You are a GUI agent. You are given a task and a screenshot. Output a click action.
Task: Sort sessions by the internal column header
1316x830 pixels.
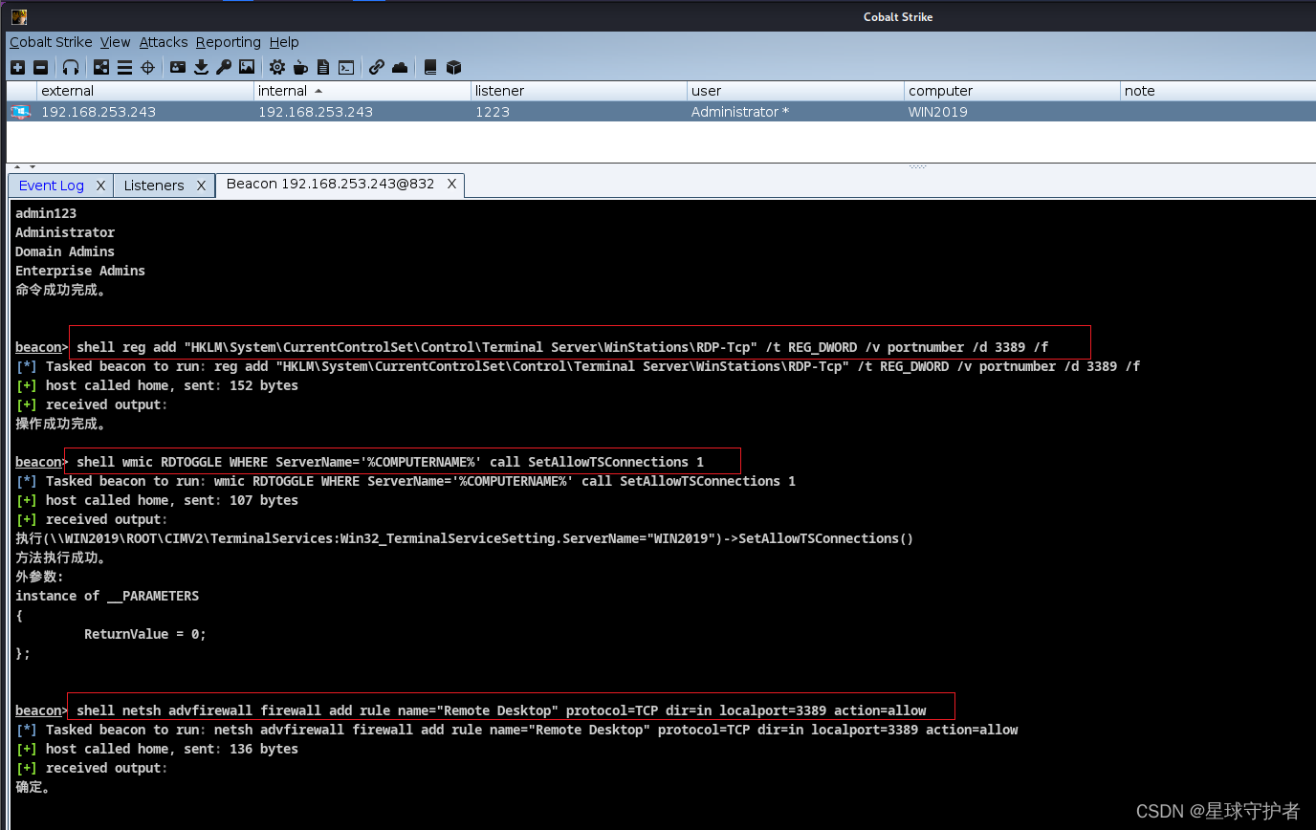[362, 91]
